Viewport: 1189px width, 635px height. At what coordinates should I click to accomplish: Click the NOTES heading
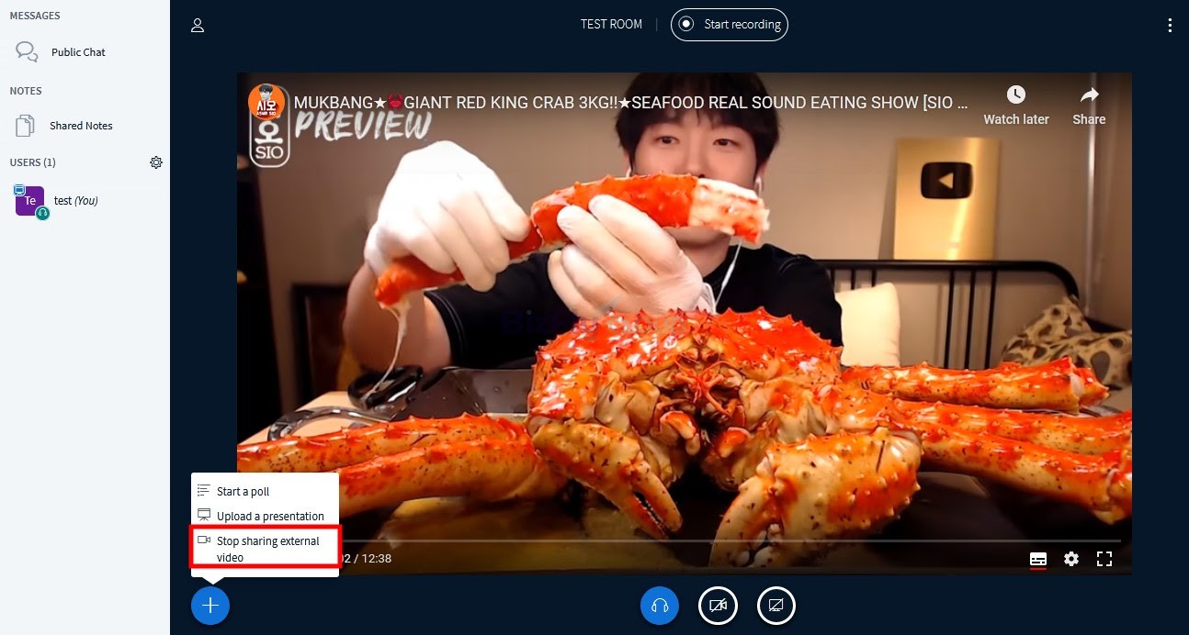pos(26,91)
